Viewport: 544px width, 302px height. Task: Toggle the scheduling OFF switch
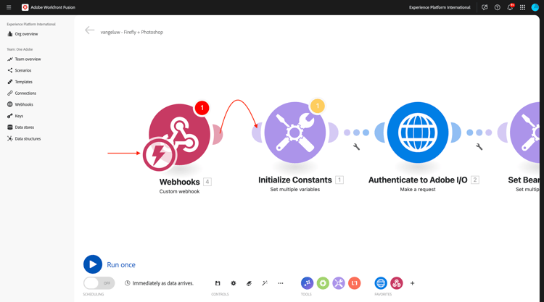coord(99,283)
